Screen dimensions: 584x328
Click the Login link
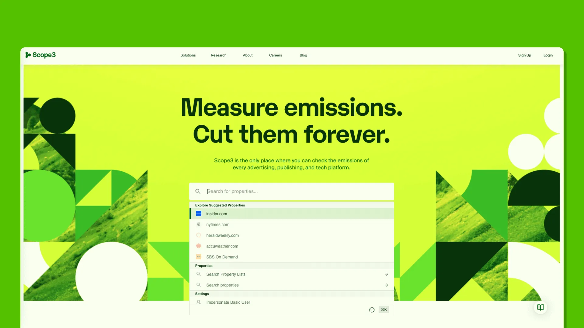point(548,55)
